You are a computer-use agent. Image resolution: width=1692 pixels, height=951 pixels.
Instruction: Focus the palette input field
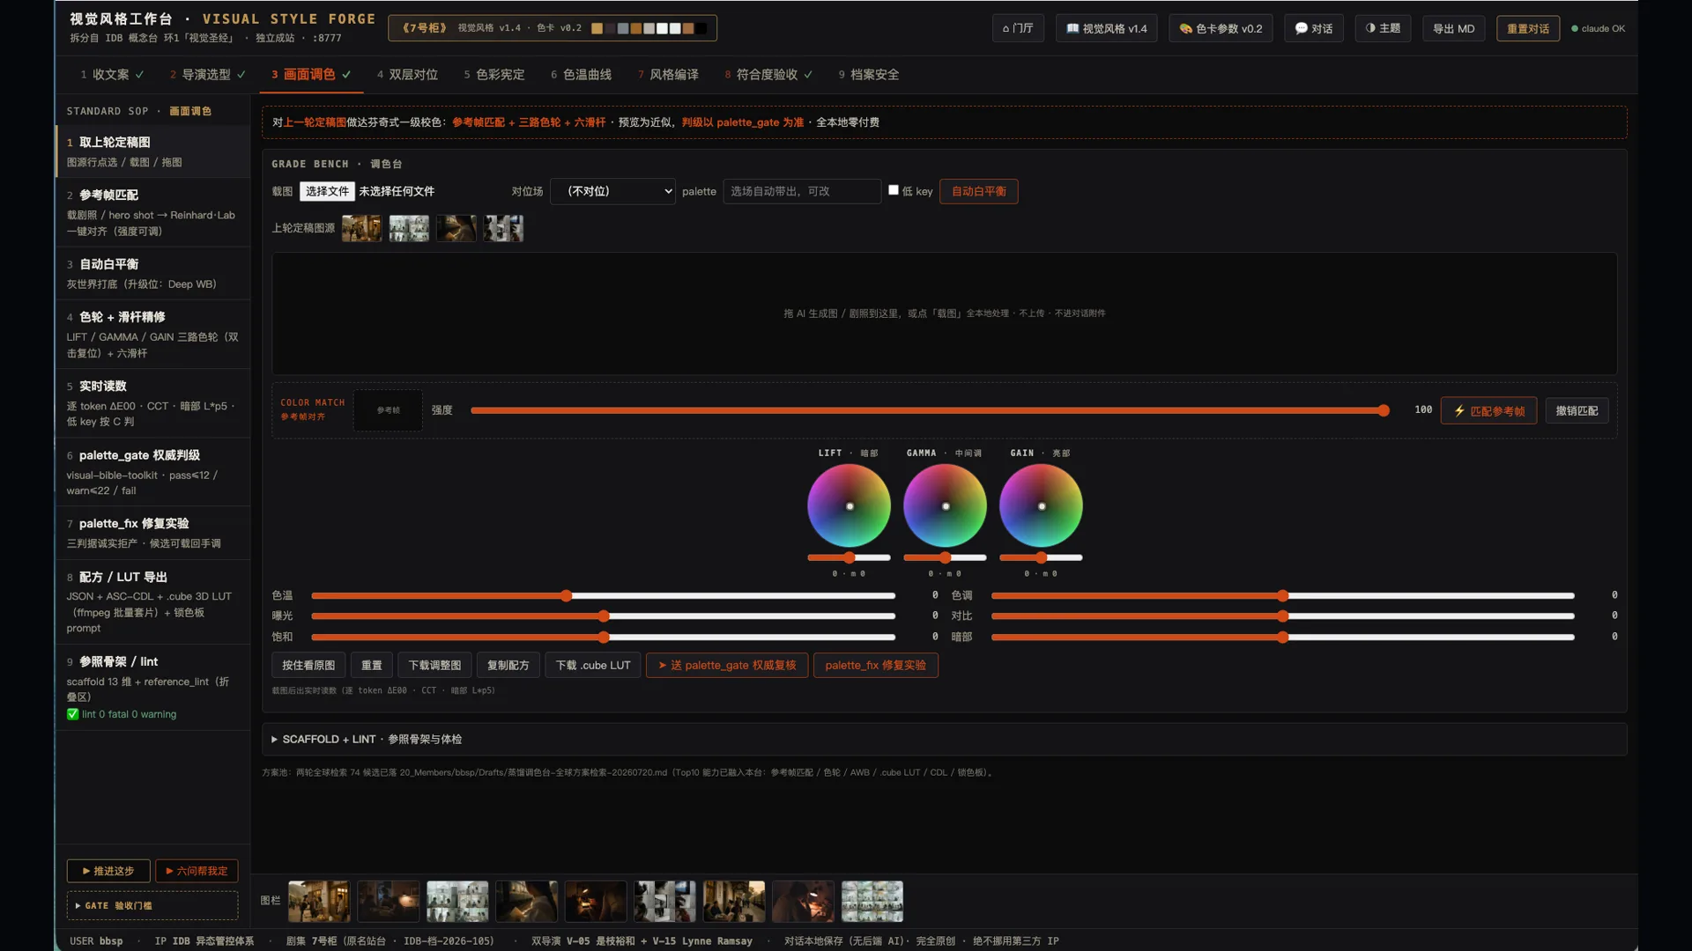[x=802, y=191]
